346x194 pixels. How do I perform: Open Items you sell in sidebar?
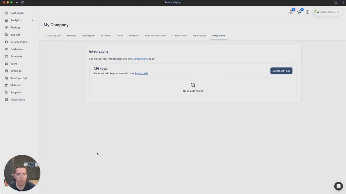(x=19, y=78)
